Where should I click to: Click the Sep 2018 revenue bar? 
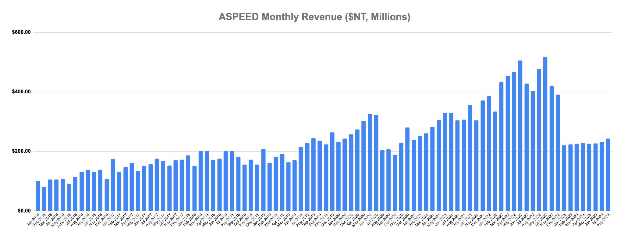(x=238, y=184)
